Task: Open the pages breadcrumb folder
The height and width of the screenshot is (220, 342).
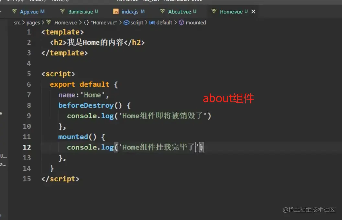Action: pos(33,23)
